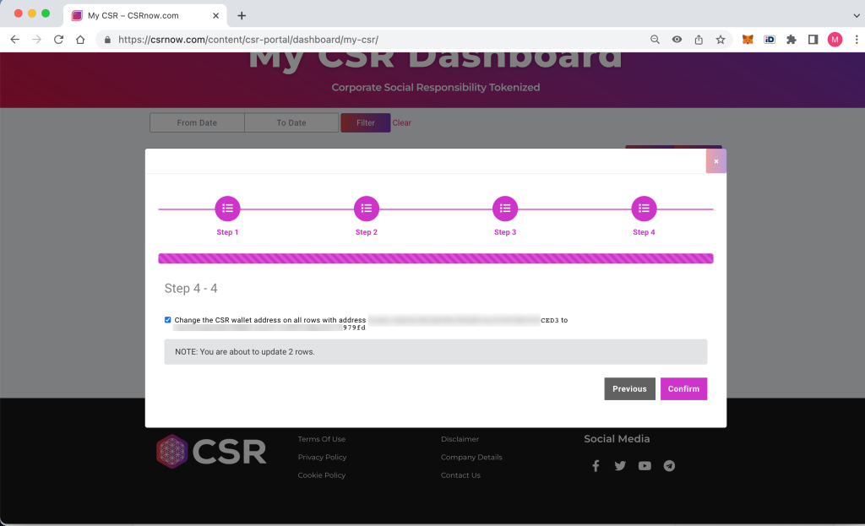
Task: Click the Step 3 label
Action: [505, 232]
